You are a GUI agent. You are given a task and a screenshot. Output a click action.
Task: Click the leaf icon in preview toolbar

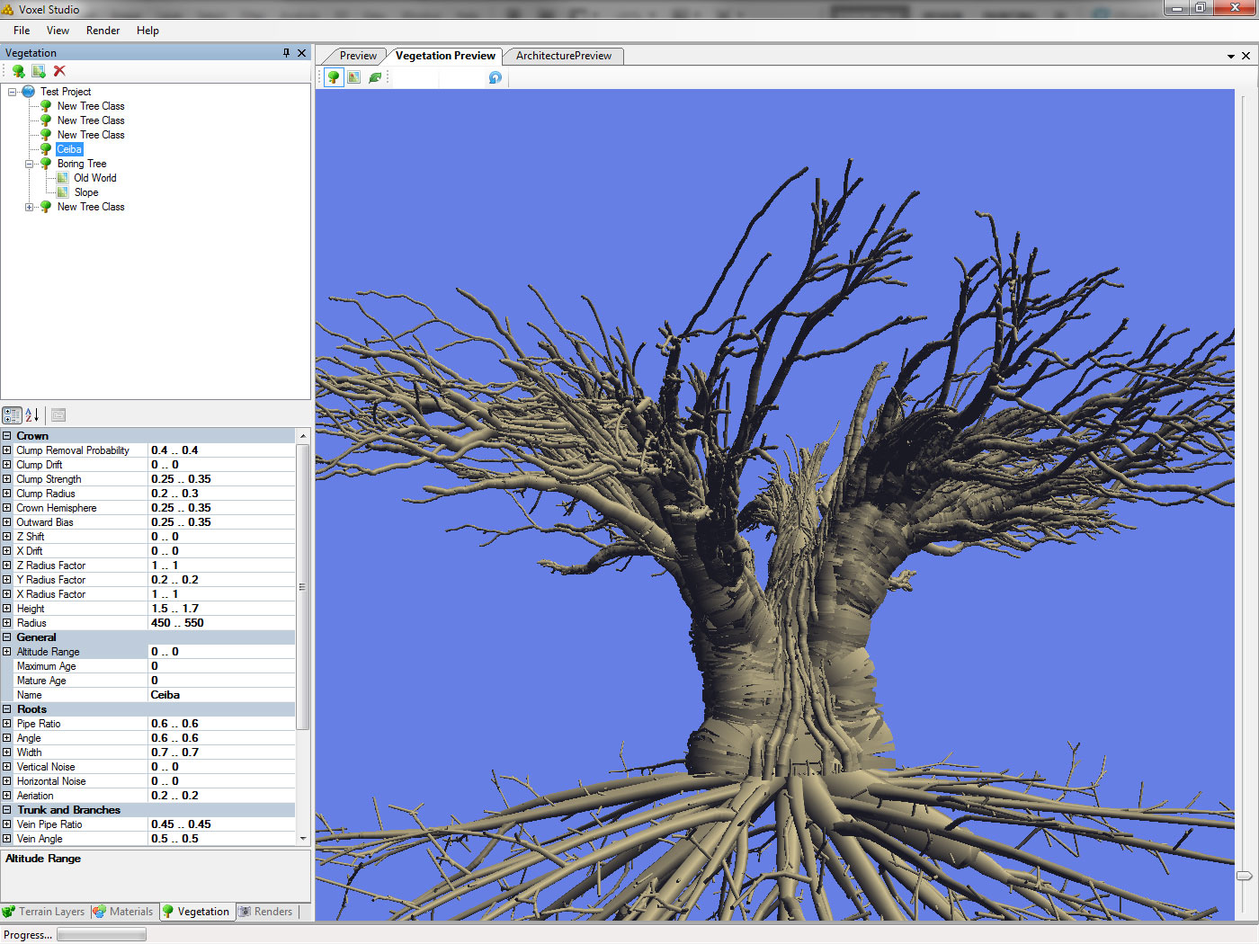coord(374,77)
